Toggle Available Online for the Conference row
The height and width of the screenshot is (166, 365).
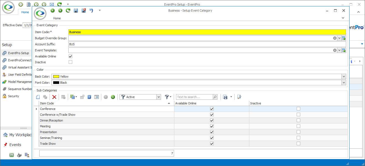pyautogui.click(x=212, y=109)
